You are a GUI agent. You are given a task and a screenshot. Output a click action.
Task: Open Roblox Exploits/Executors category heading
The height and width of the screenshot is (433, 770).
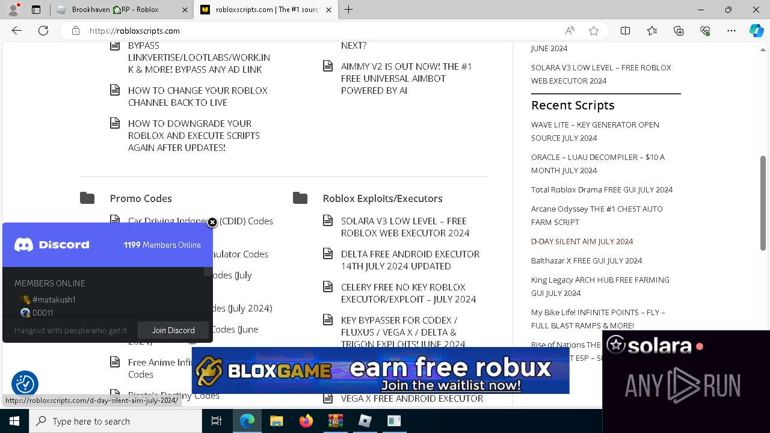(383, 198)
